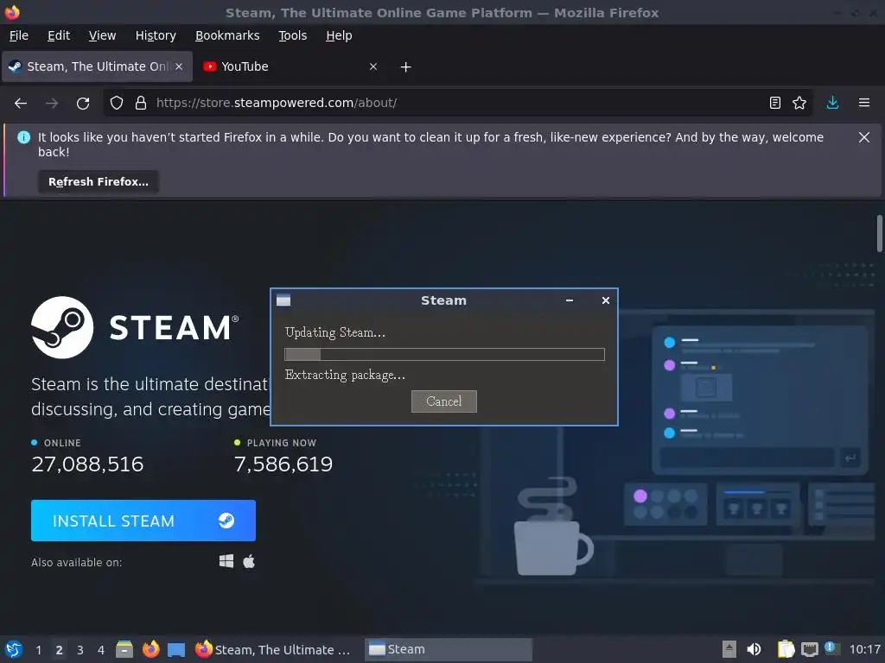Open network status tray icon

(x=809, y=650)
